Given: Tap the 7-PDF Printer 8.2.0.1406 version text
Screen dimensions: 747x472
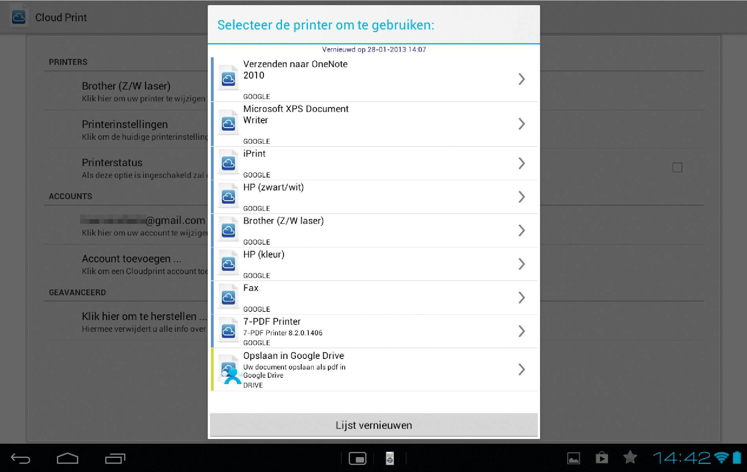Looking at the screenshot, I should pyautogui.click(x=283, y=333).
